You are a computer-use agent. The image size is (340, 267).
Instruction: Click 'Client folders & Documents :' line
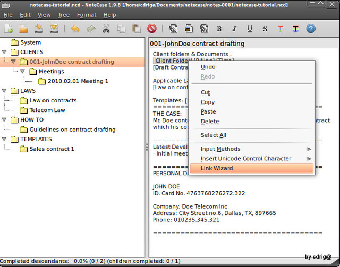pos(192,54)
